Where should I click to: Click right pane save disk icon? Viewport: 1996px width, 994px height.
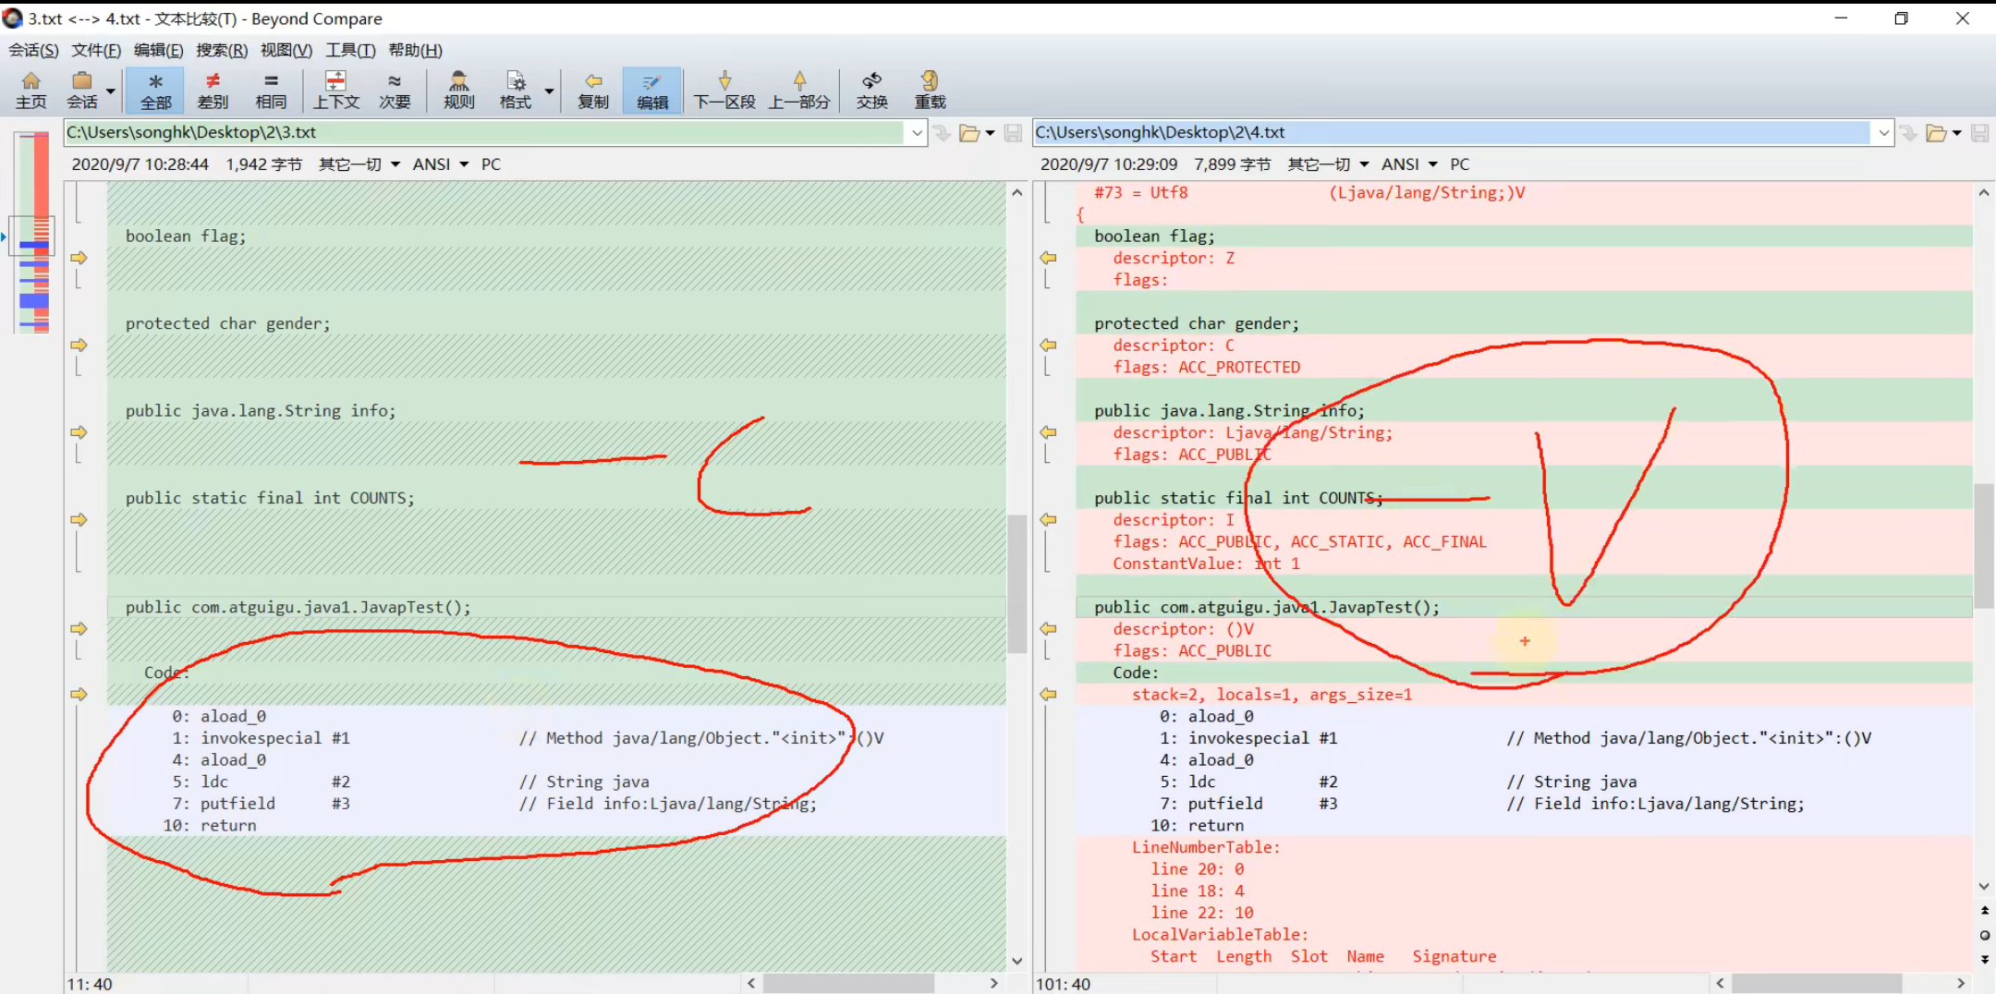pos(1979,133)
